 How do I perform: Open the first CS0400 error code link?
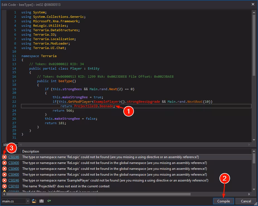tap(14, 163)
